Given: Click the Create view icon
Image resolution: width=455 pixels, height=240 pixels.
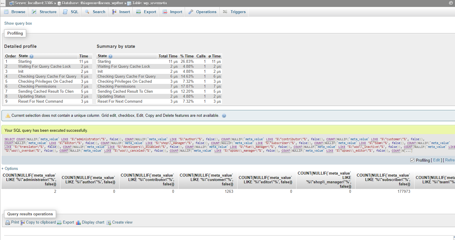Looking at the screenshot, I should [109, 223].
